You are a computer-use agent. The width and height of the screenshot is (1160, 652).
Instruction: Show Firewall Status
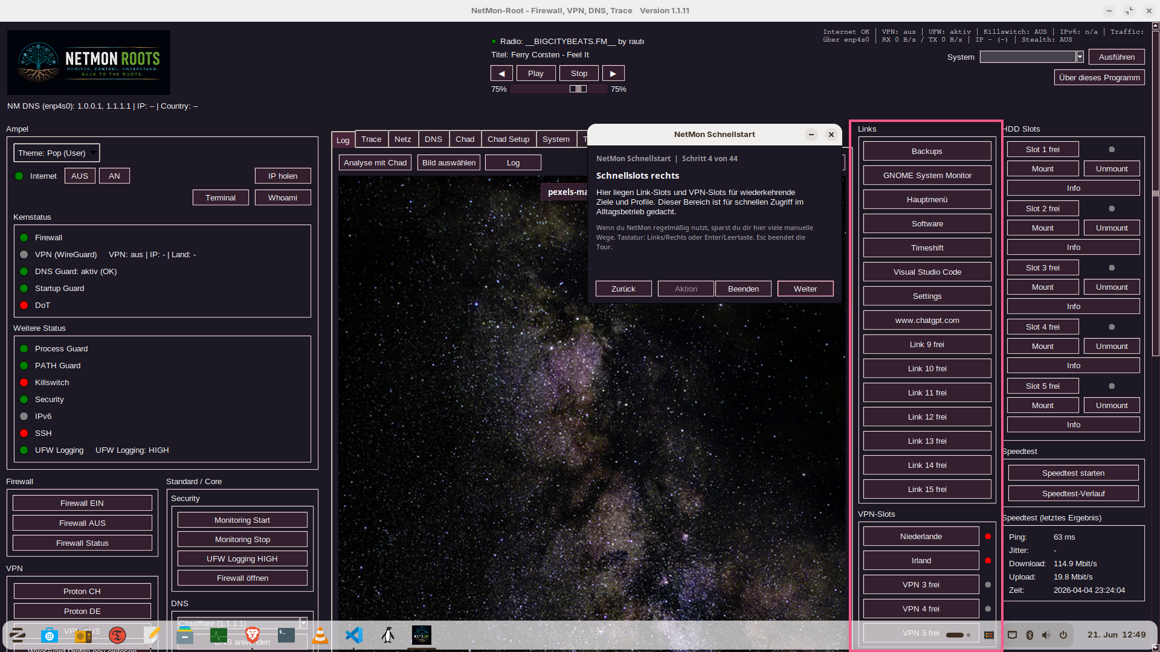(x=82, y=543)
